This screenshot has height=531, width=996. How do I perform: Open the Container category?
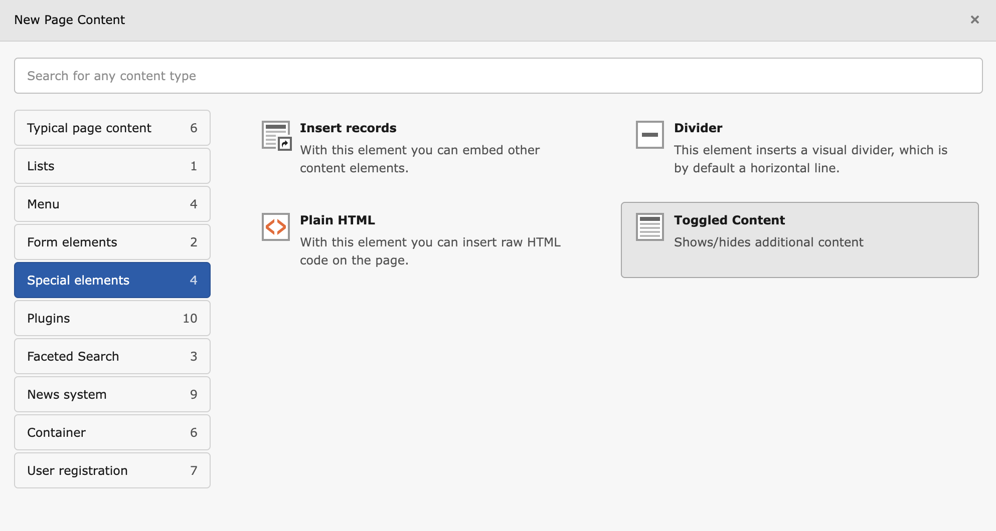pos(112,432)
